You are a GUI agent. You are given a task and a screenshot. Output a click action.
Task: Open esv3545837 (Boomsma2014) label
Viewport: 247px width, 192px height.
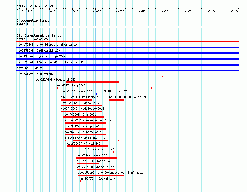[x=85, y=138]
